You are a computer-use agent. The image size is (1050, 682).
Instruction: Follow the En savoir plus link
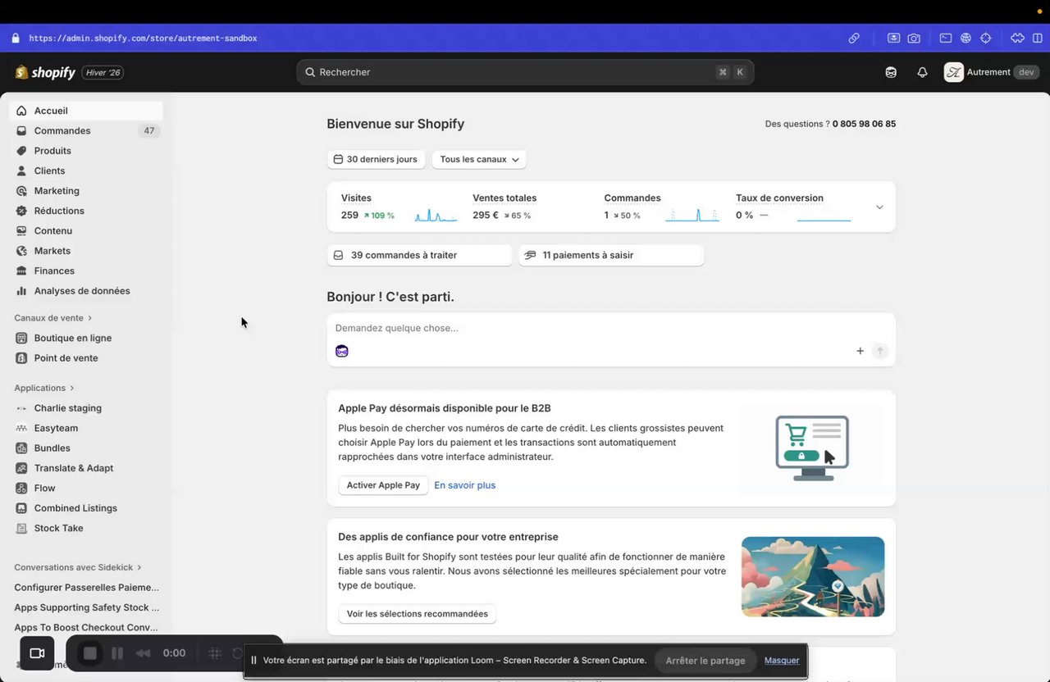coord(465,485)
